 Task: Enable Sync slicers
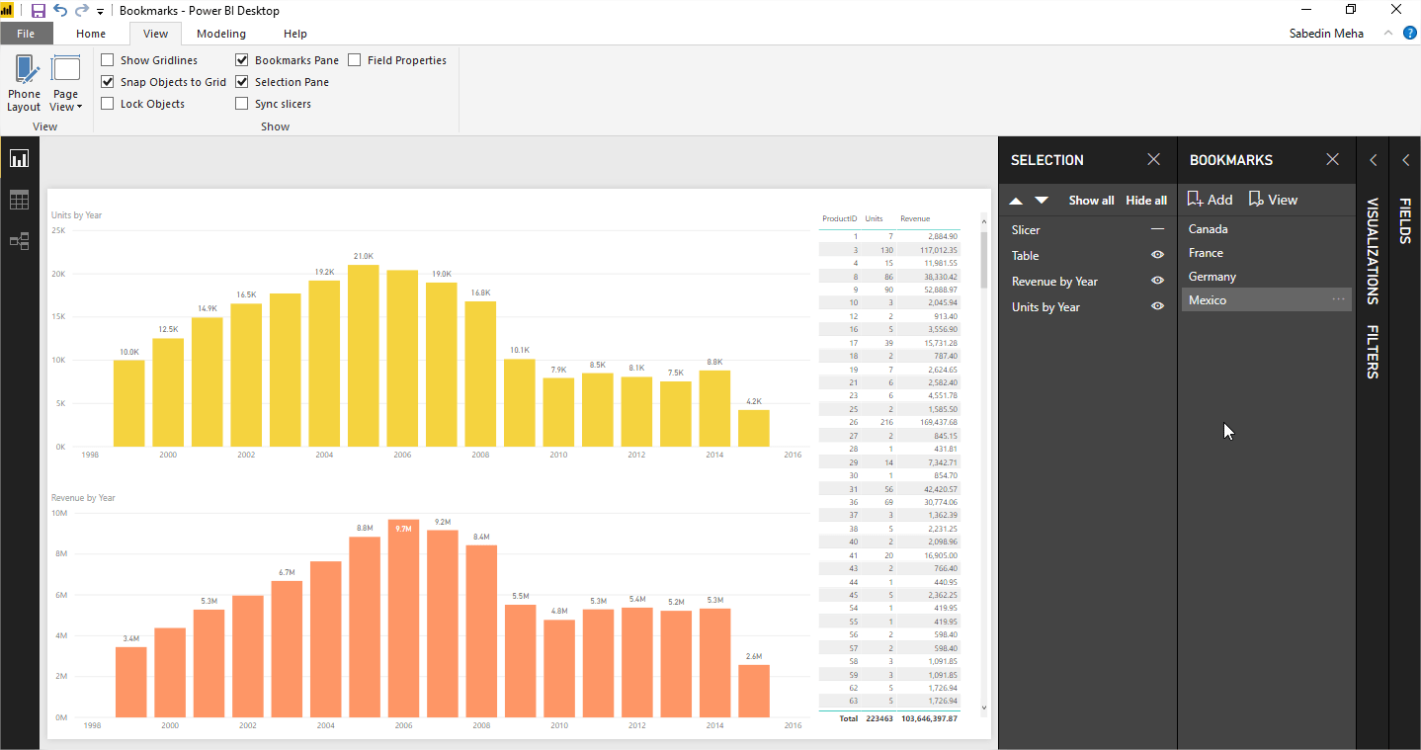click(x=241, y=103)
